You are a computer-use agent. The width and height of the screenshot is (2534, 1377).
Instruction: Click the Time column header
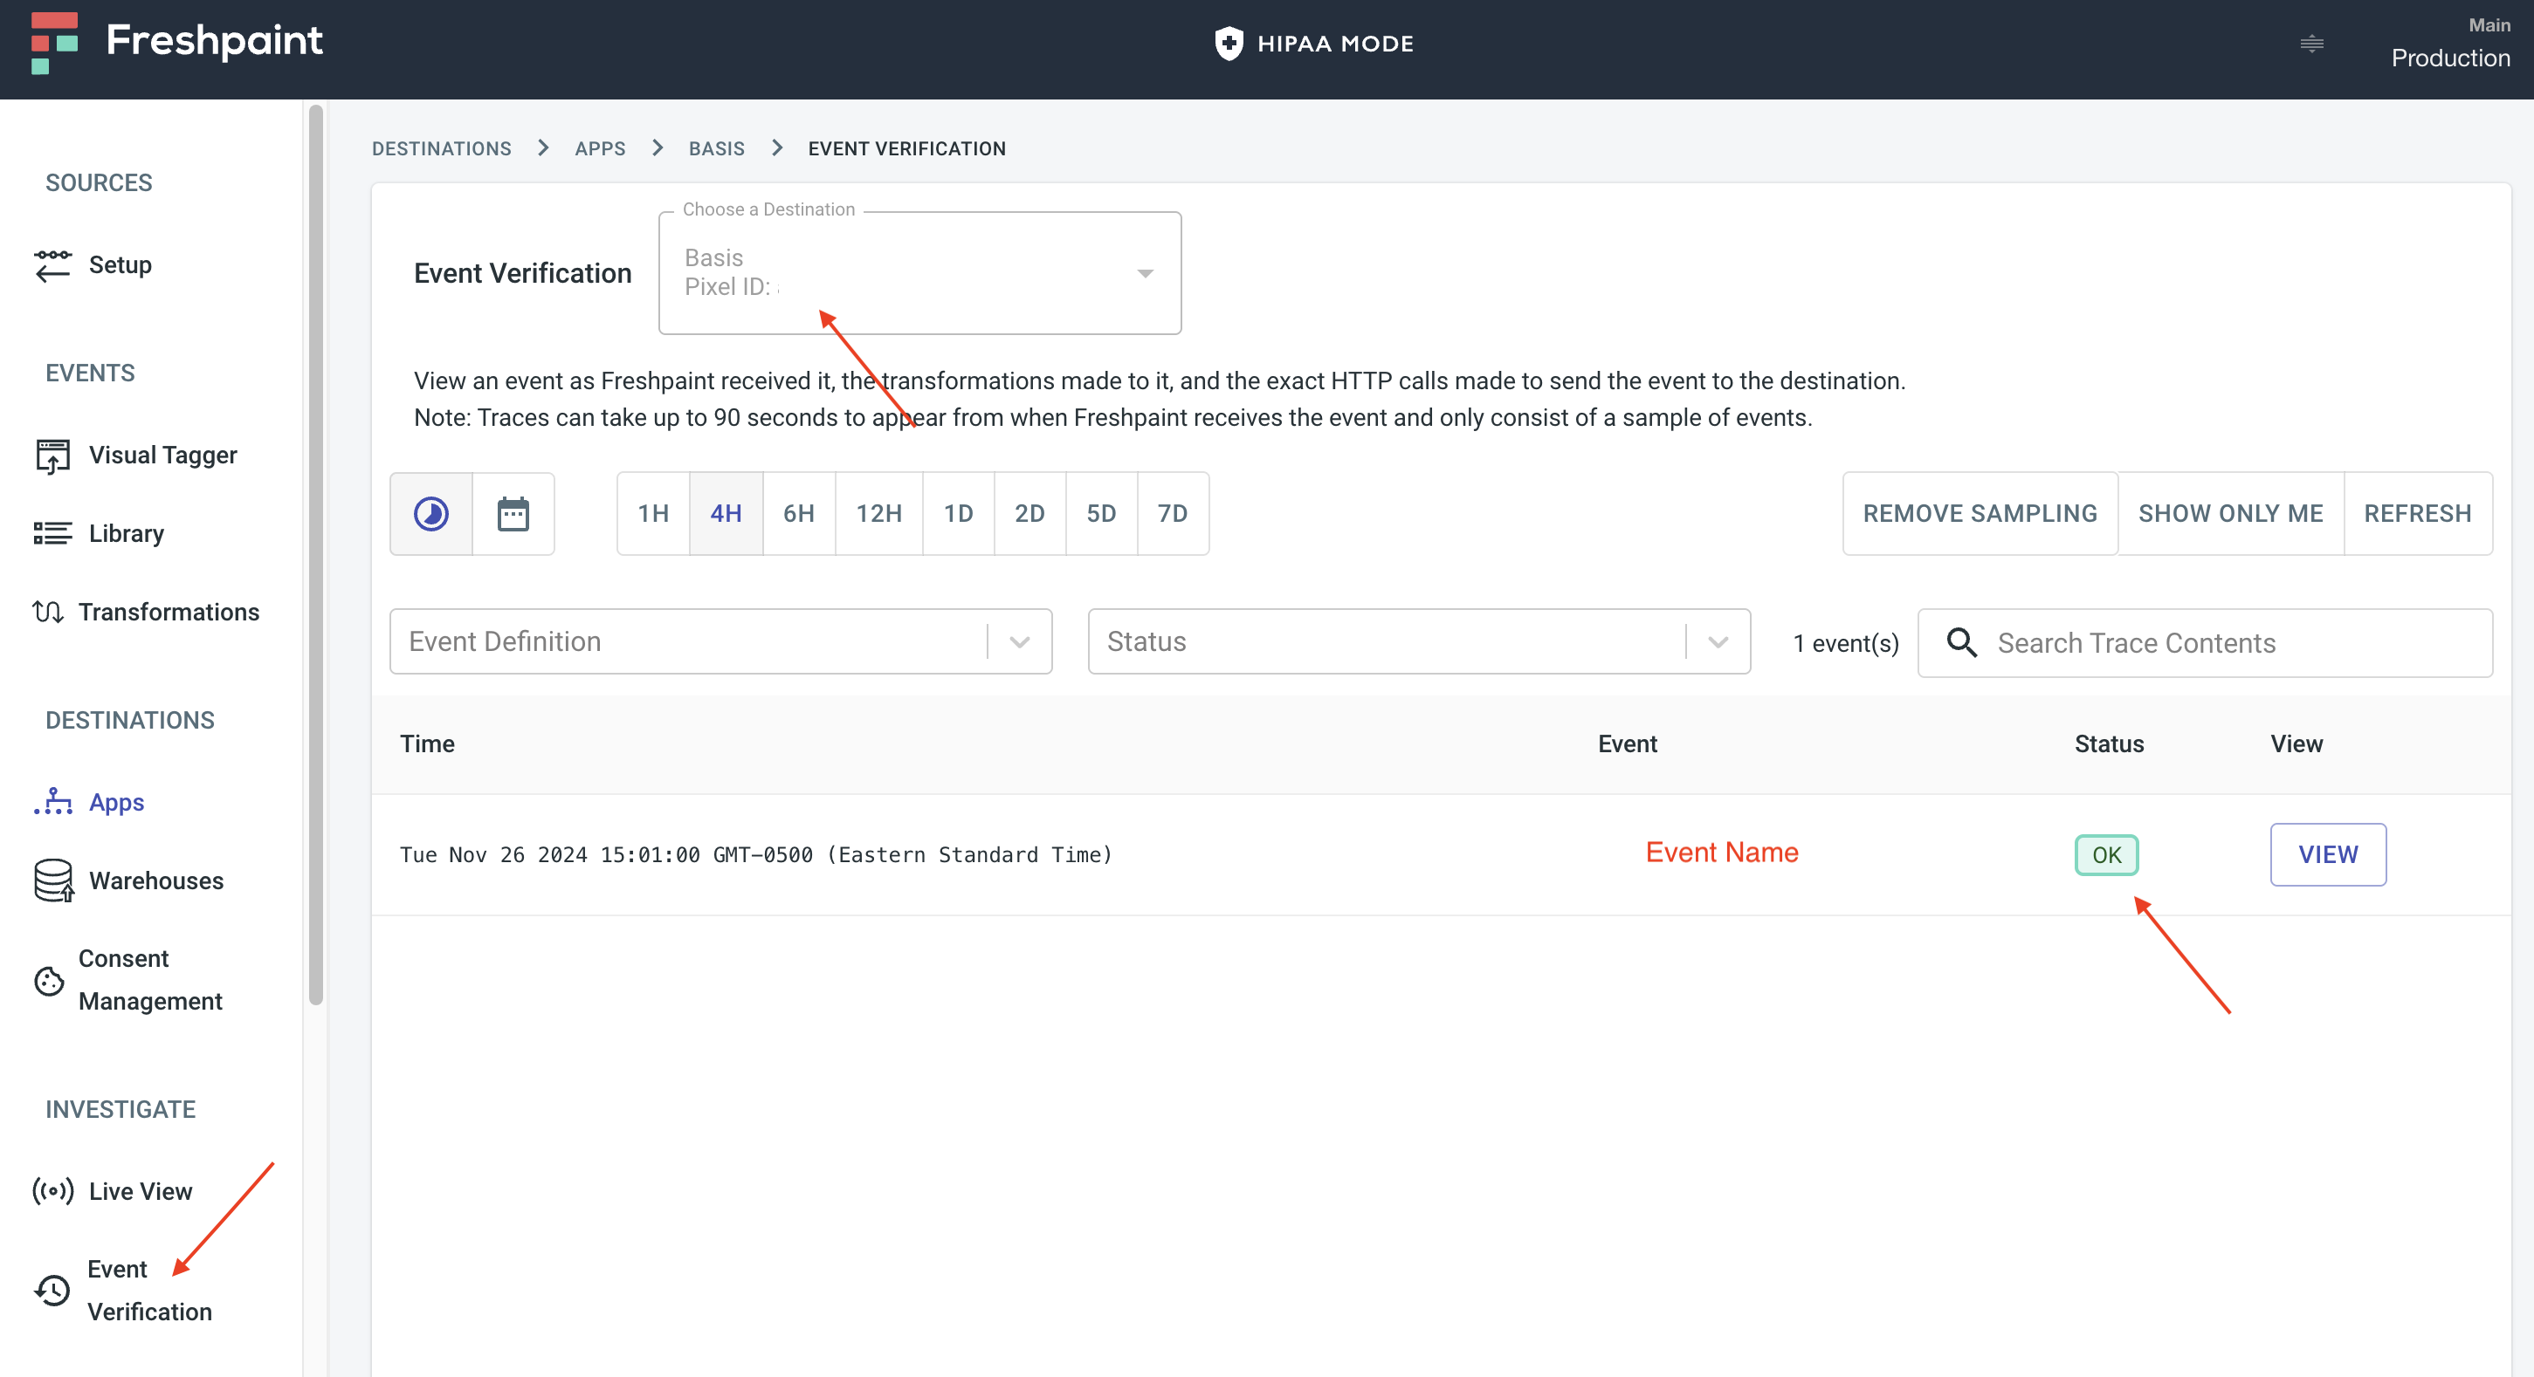pos(427,744)
